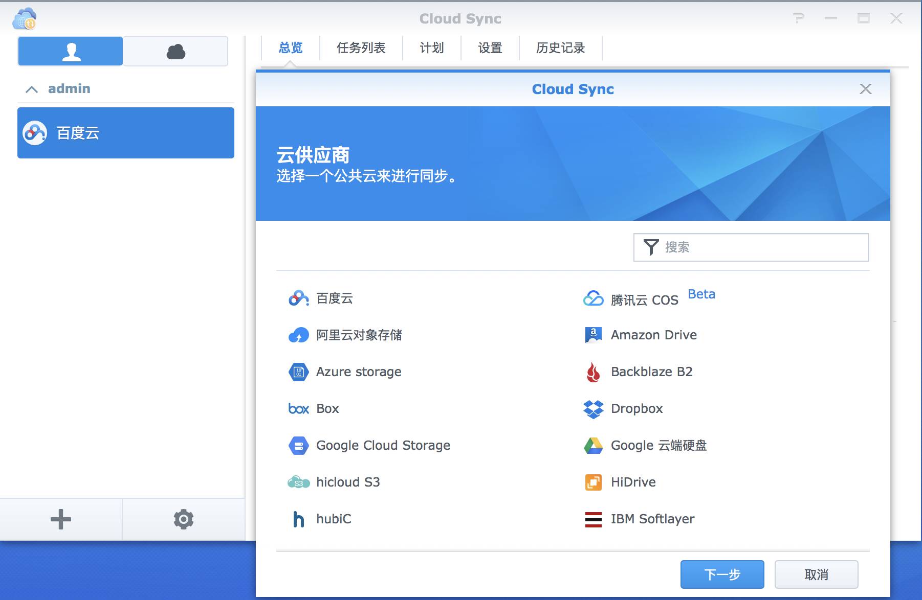Click the 下一步 next button
This screenshot has height=600, width=922.
(722, 574)
